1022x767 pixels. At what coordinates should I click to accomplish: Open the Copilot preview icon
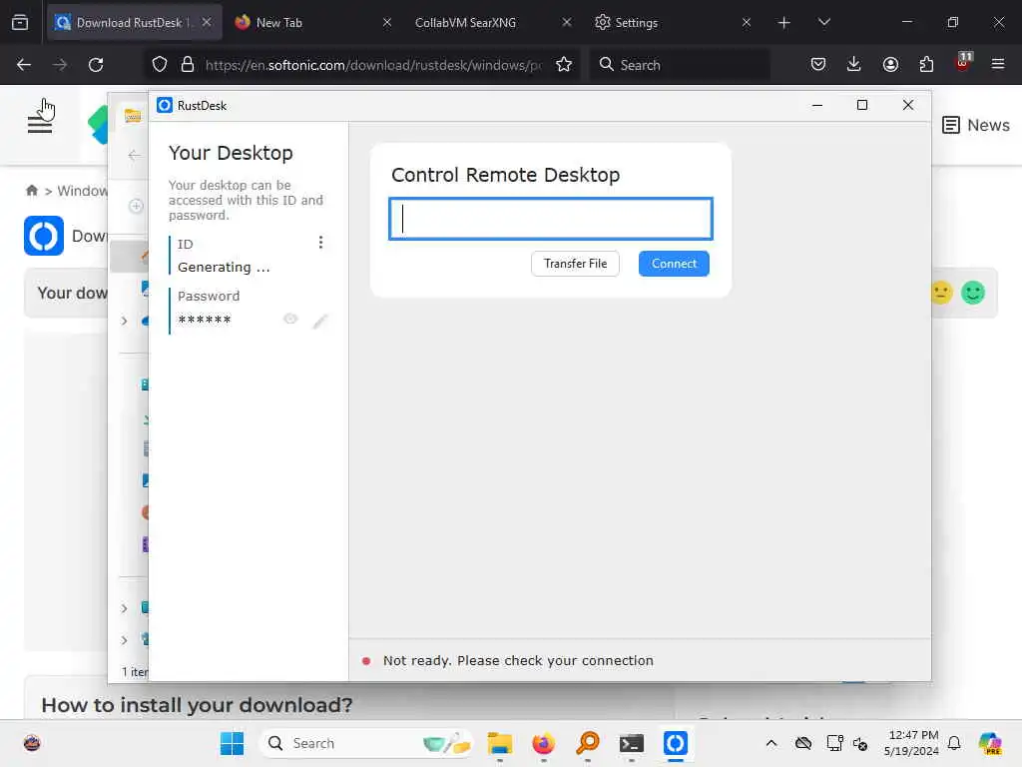click(x=990, y=743)
